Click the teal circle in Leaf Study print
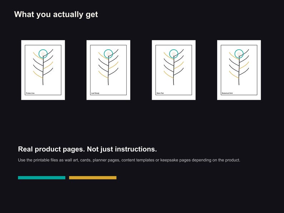 (x=108, y=54)
